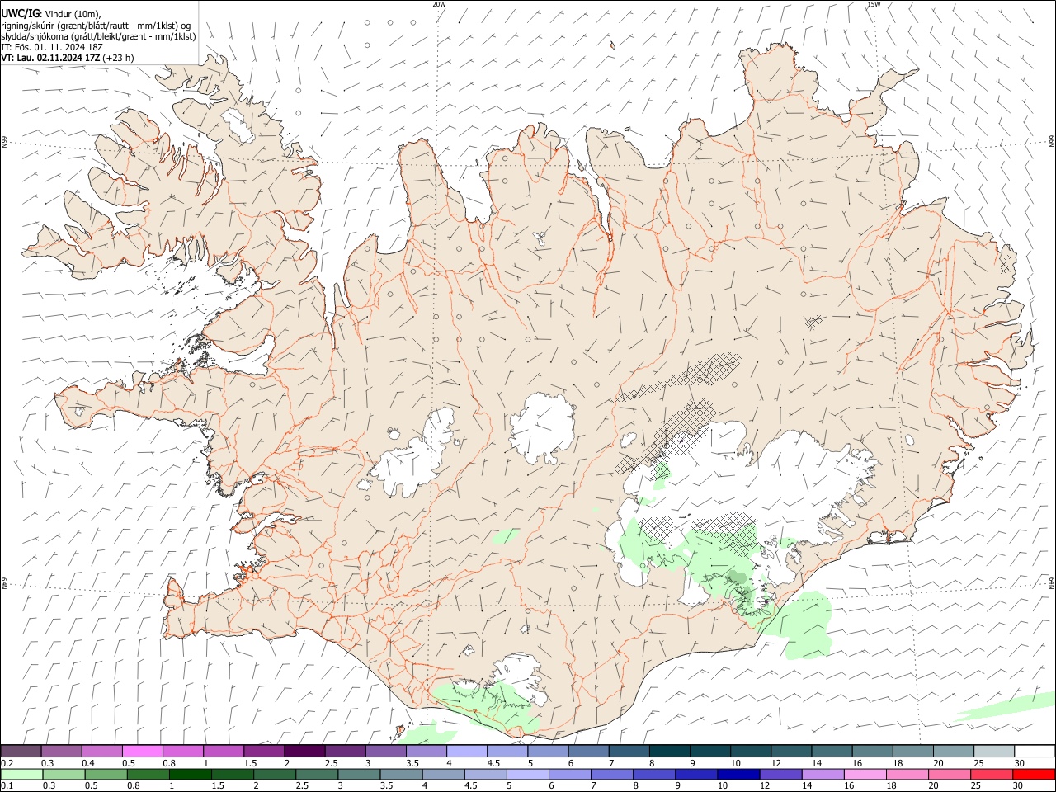This screenshot has width=1056, height=792.
Task: Select the bright pink 0.5 swatch in upper legend
Action: point(142,751)
